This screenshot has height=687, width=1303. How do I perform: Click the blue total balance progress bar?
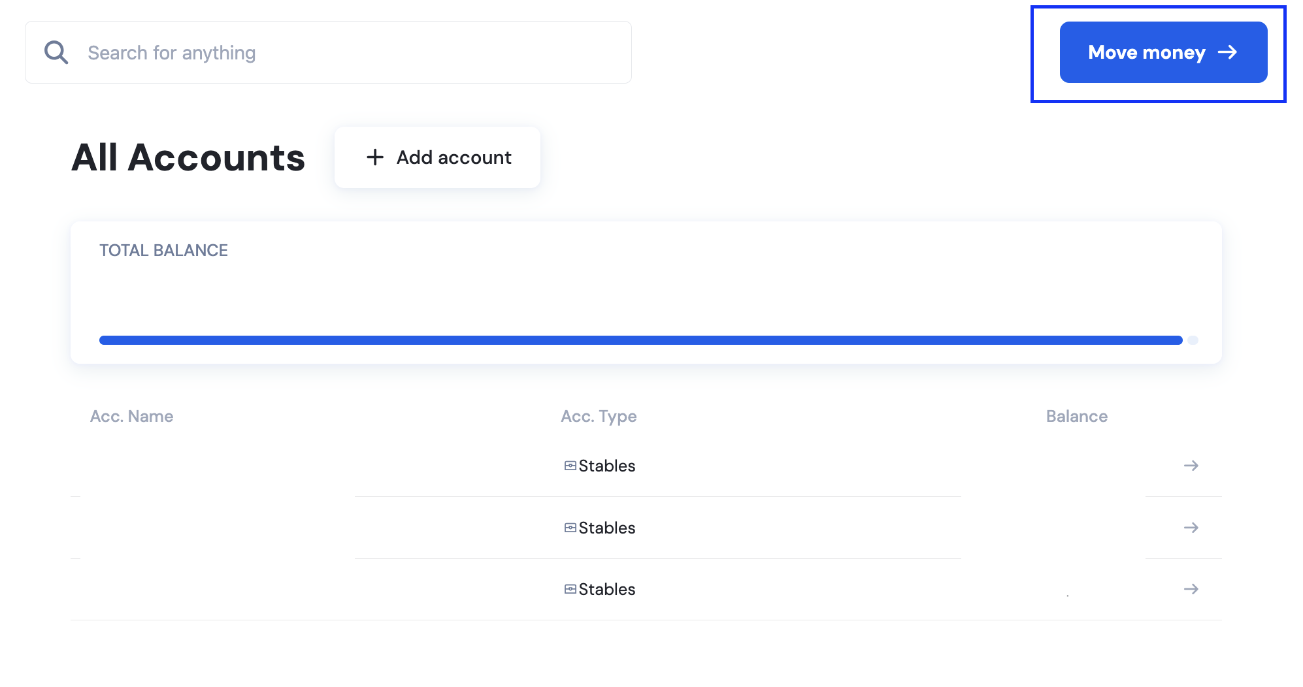(x=640, y=340)
